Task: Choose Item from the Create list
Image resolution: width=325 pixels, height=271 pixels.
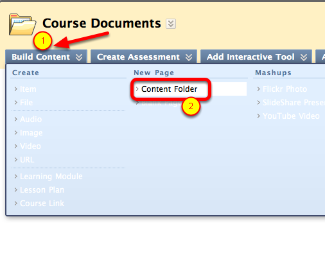Action: (28, 89)
